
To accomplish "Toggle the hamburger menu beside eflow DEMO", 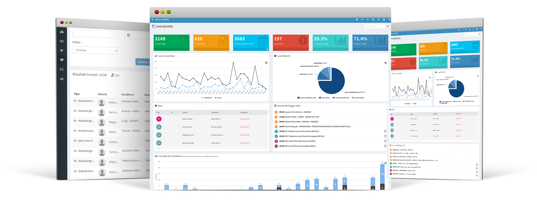I will point(152,20).
